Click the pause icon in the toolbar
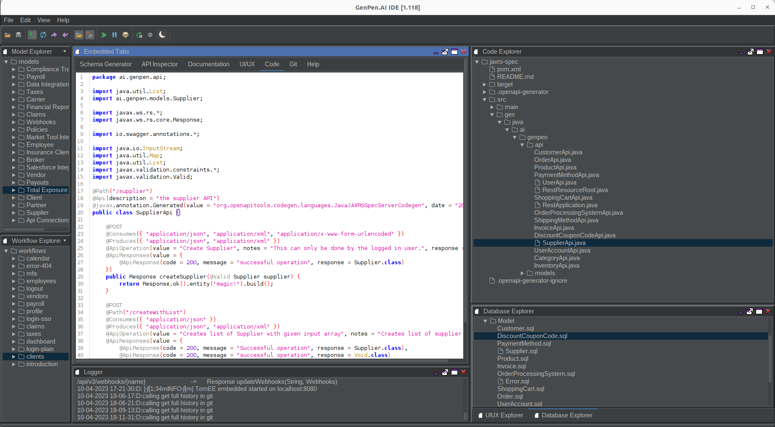The image size is (775, 427). tap(115, 35)
